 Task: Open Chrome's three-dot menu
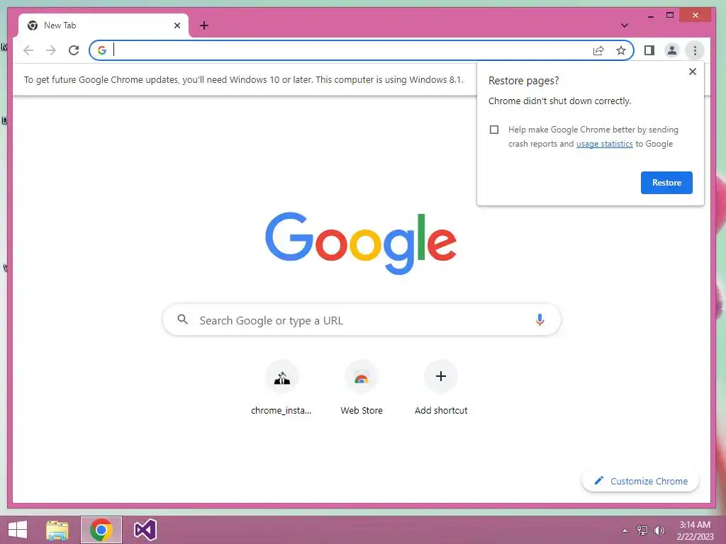[695, 50]
